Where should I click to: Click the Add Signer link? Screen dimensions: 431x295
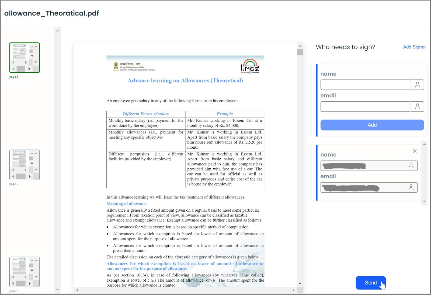(x=414, y=47)
